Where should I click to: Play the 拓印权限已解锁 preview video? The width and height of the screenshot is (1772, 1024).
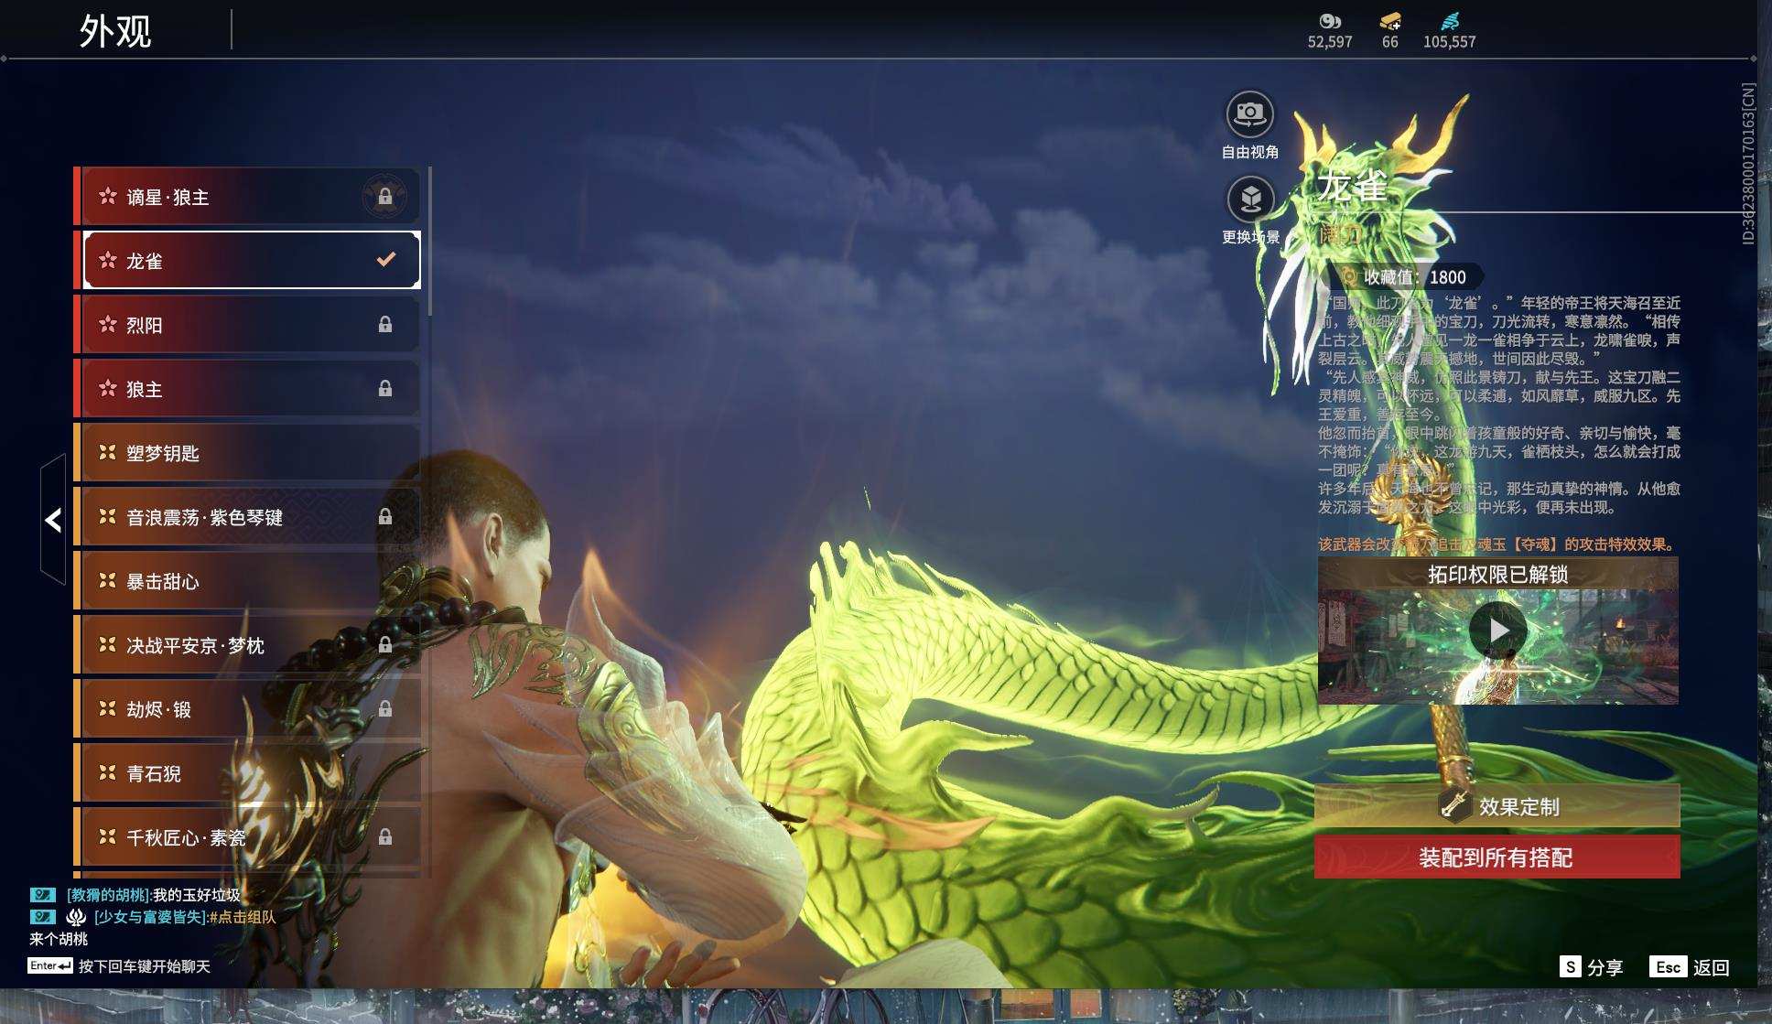coord(1497,630)
